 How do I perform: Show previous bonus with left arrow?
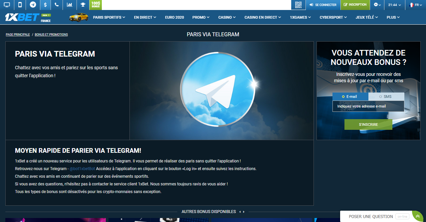coord(240,212)
